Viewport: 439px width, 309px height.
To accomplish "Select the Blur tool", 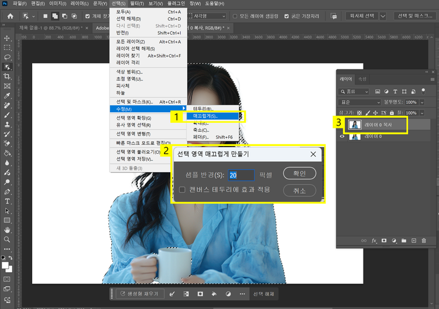I will click(x=7, y=163).
